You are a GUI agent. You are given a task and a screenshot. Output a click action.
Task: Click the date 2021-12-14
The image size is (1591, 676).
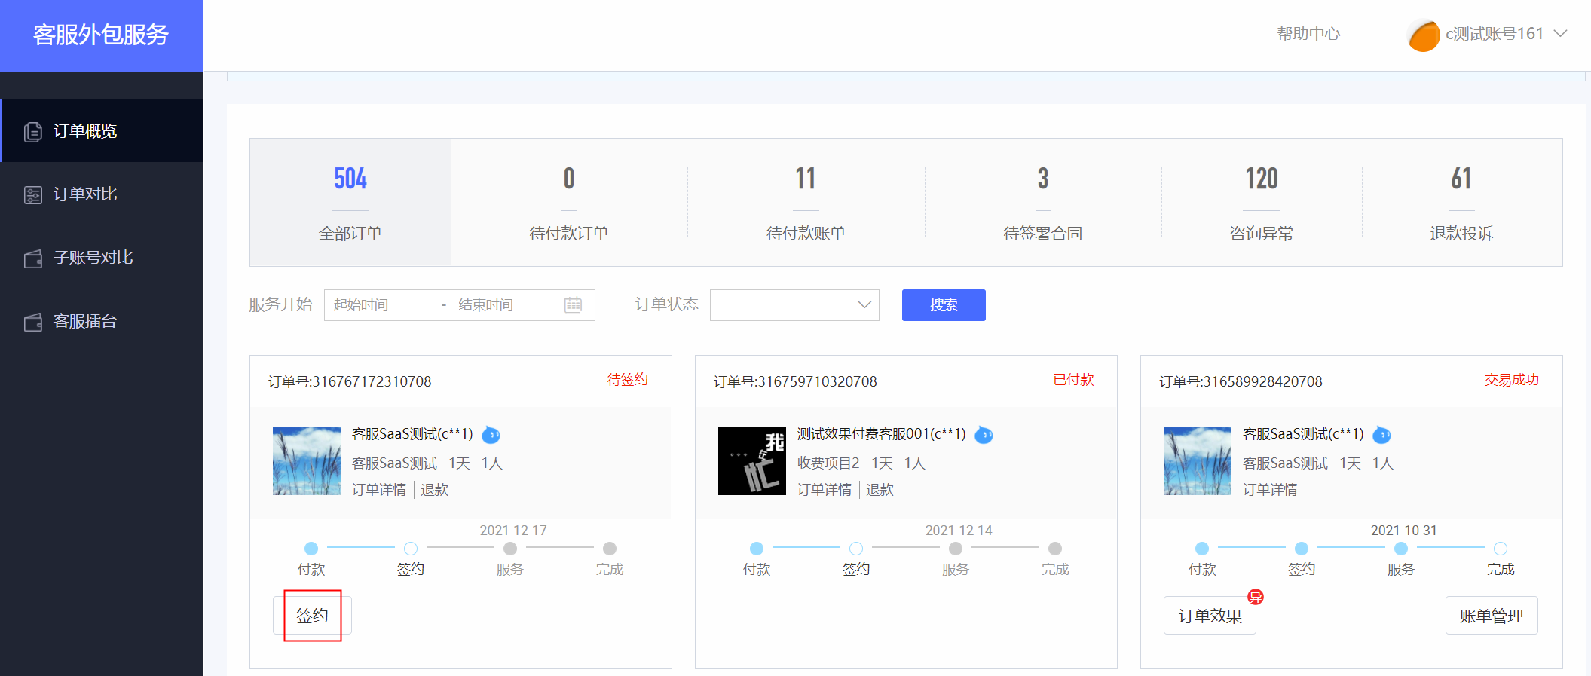click(959, 531)
